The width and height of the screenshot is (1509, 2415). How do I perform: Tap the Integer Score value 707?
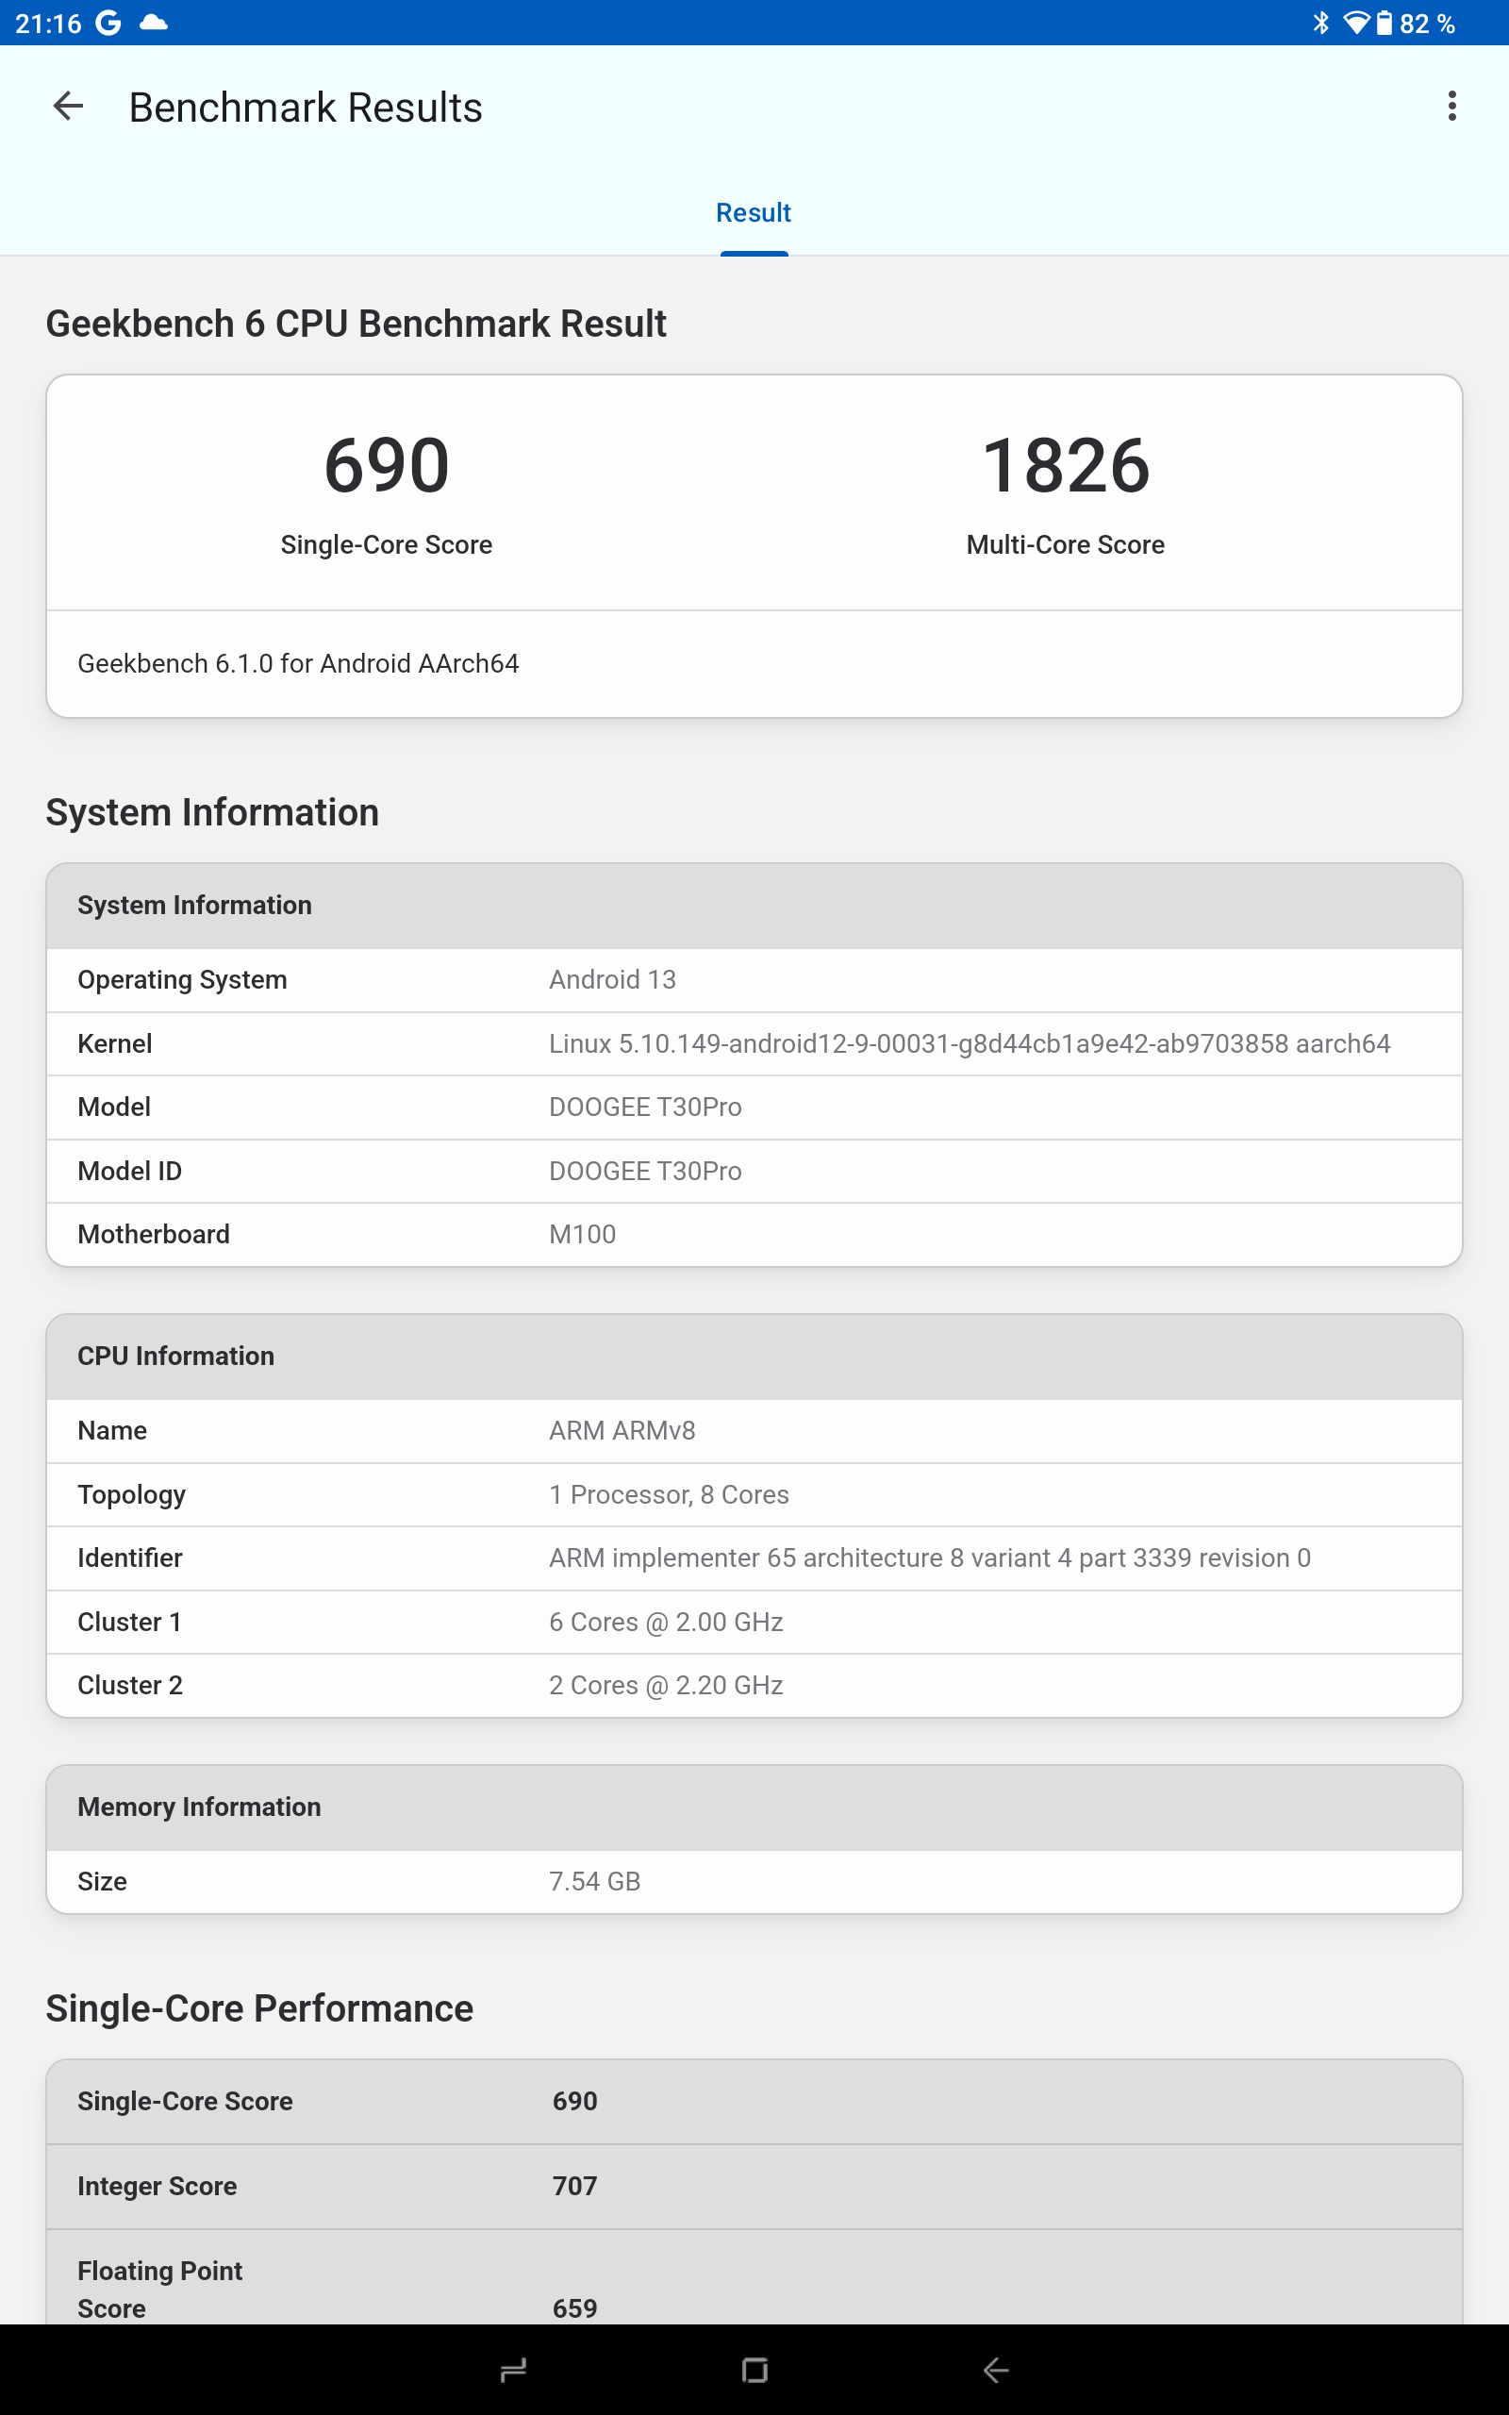pos(575,2186)
